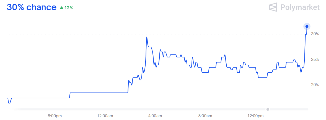326x120 pixels.
Task: Click the green up-triangle change icon
Action: [61, 8]
